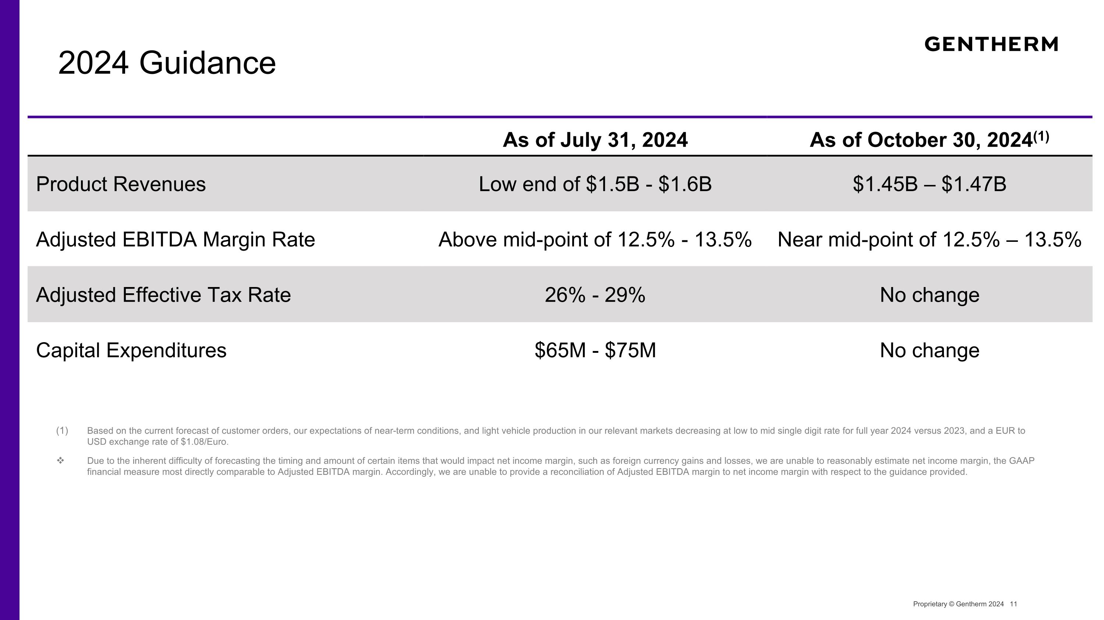Click No change in the tax rate row
Viewport: 1104px width, 620px height.
(x=930, y=295)
